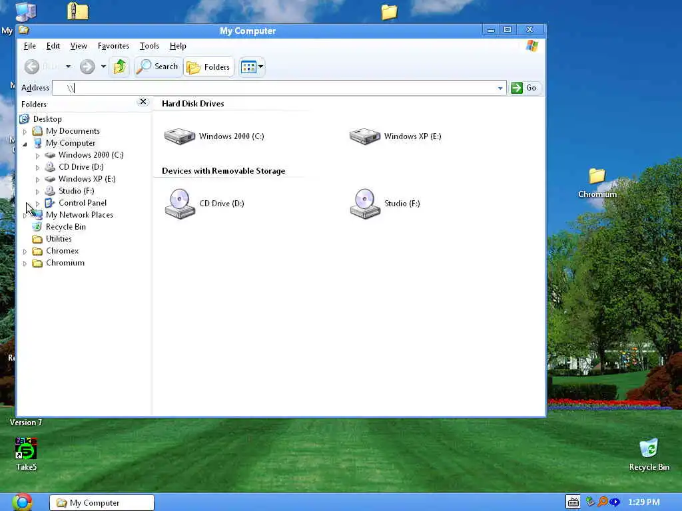The image size is (682, 511).
Task: Expand the My Documents tree node
Action: (x=25, y=131)
